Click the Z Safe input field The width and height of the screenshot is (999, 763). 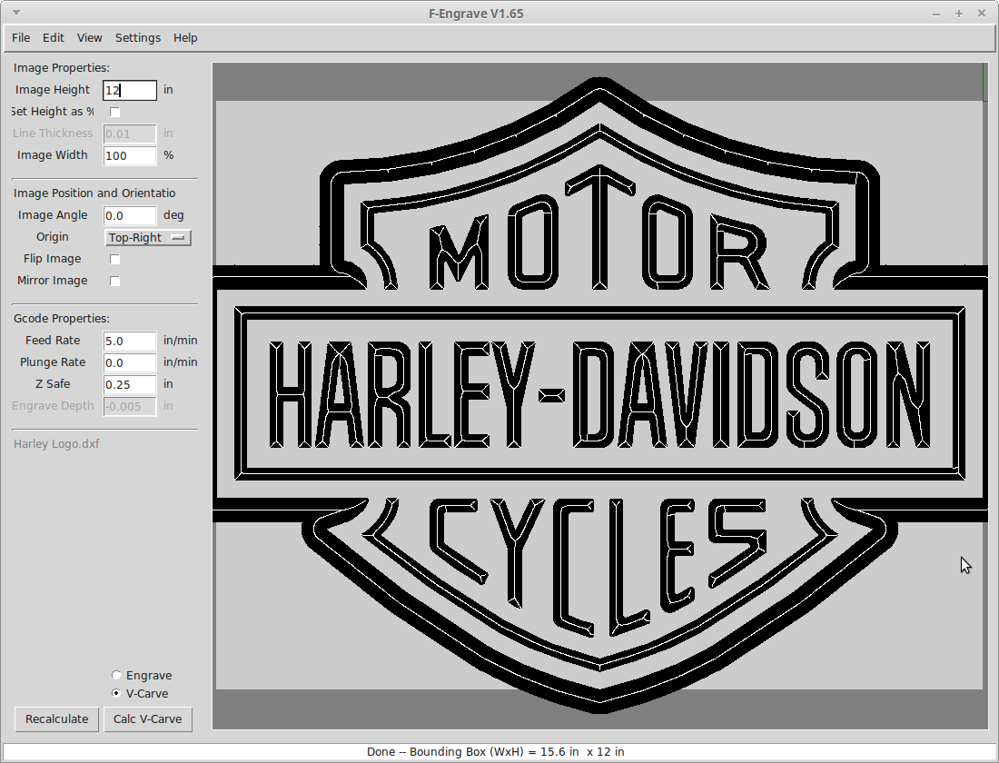(x=130, y=384)
